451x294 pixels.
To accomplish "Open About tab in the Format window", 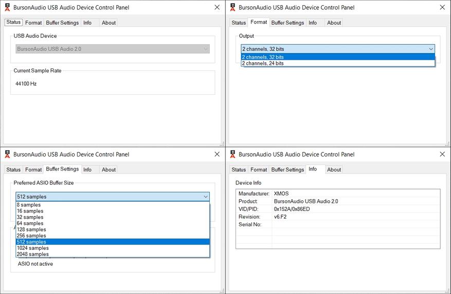I will [x=334, y=23].
